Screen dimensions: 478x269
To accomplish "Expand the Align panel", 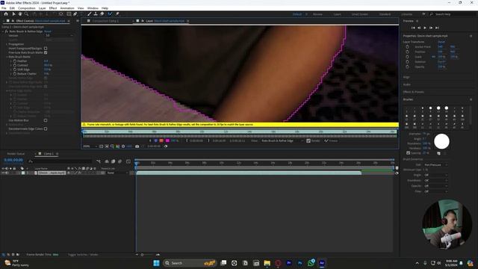I will pyautogui.click(x=406, y=77).
